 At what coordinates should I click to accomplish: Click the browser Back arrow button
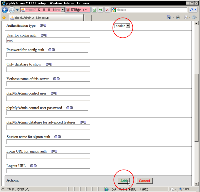click(x=5, y=10)
